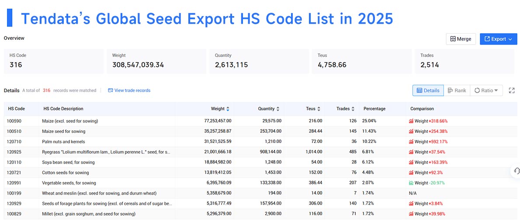This screenshot has width=520, height=223.
Task: Click green comparison icon for Vegetable seeds row
Action: point(411,183)
